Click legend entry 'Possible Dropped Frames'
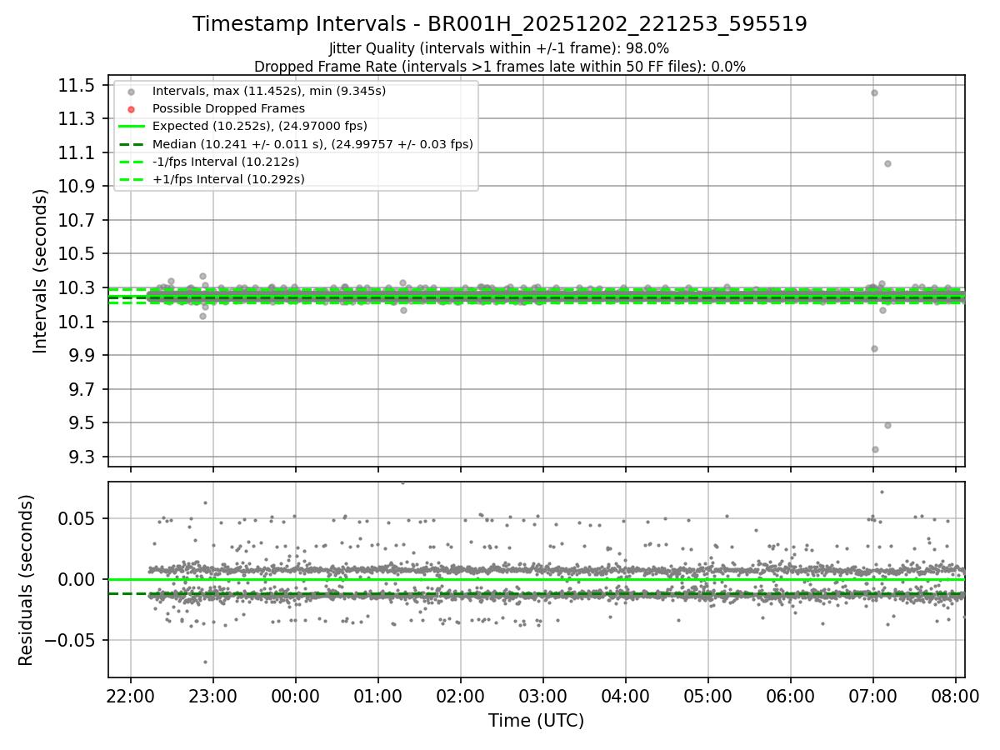Image resolution: width=1000 pixels, height=750 pixels. click(228, 108)
